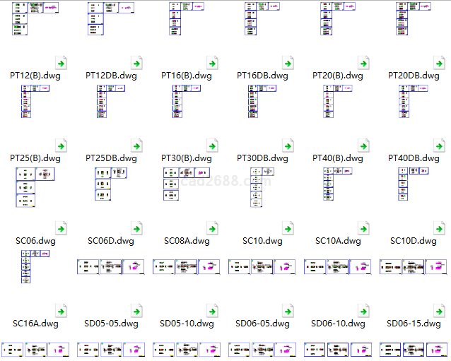
Task: Click green arrow badge of PT25DB.dwg
Action: pos(137,146)
